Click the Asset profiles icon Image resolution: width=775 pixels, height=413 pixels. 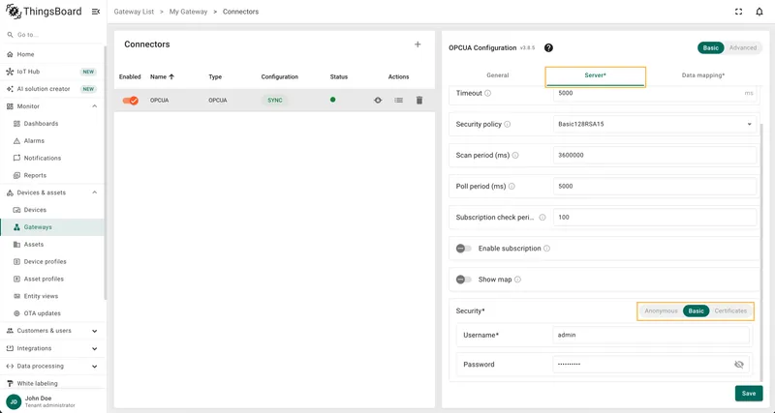tap(16, 279)
